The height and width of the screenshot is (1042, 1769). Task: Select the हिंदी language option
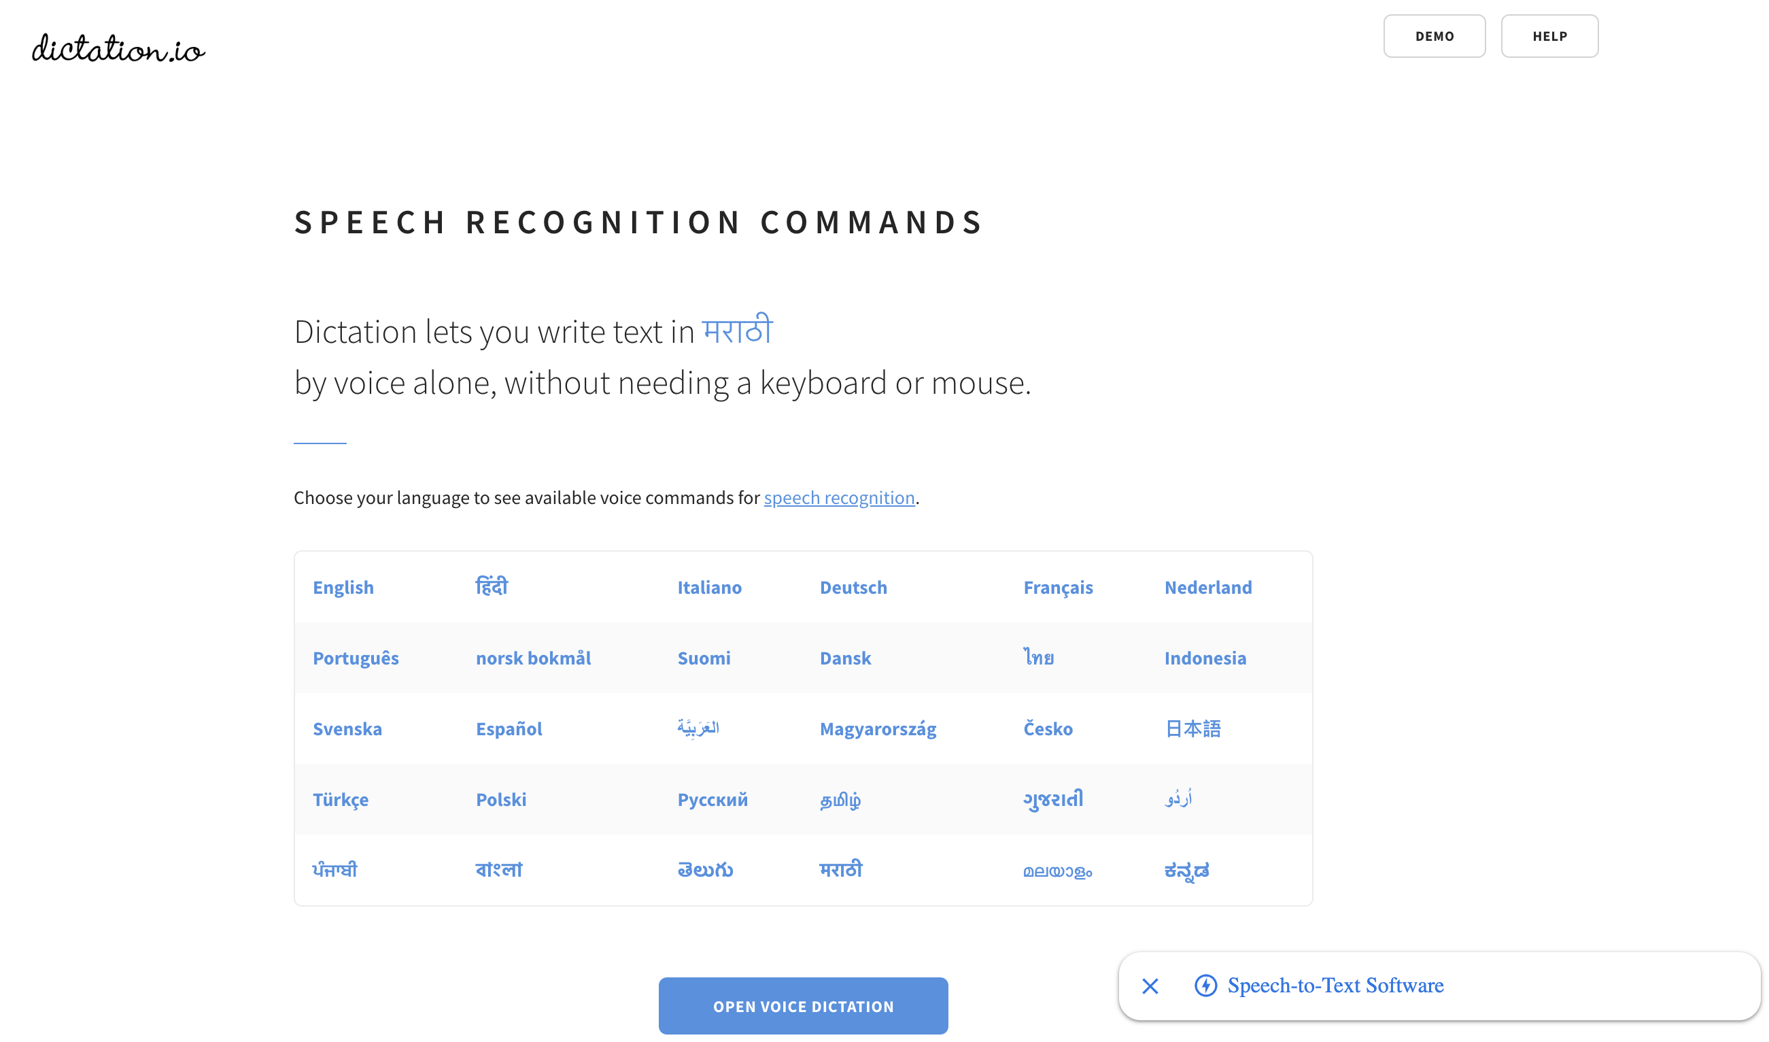click(x=492, y=586)
